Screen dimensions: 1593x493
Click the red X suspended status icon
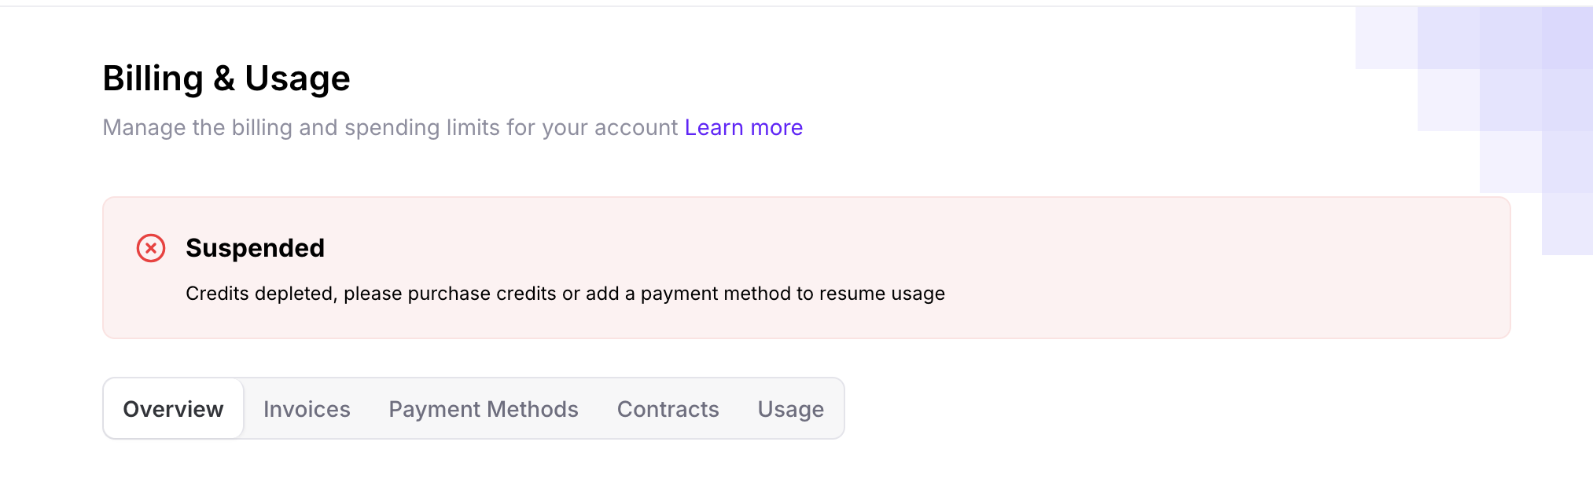pyautogui.click(x=151, y=248)
